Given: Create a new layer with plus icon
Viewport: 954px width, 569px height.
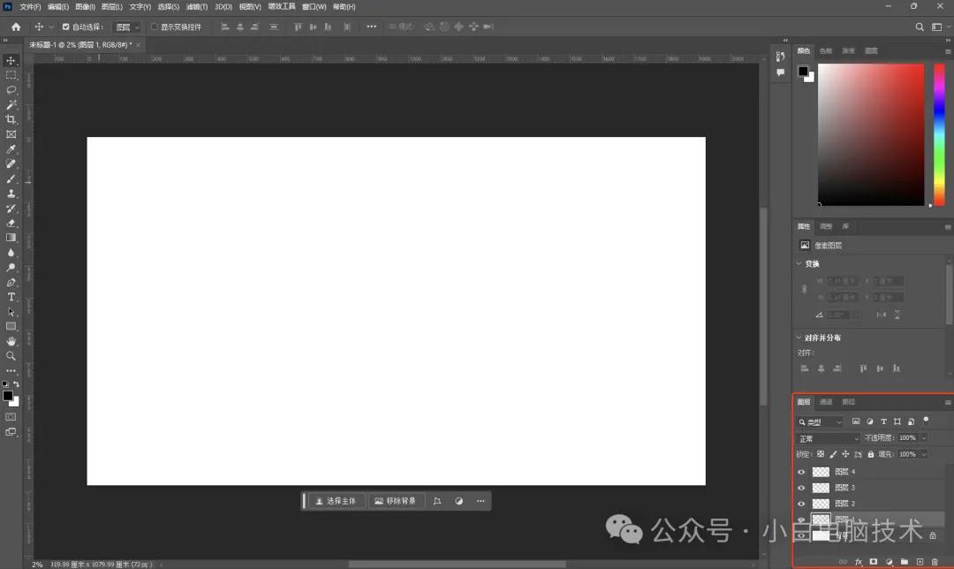Looking at the screenshot, I should tap(920, 562).
